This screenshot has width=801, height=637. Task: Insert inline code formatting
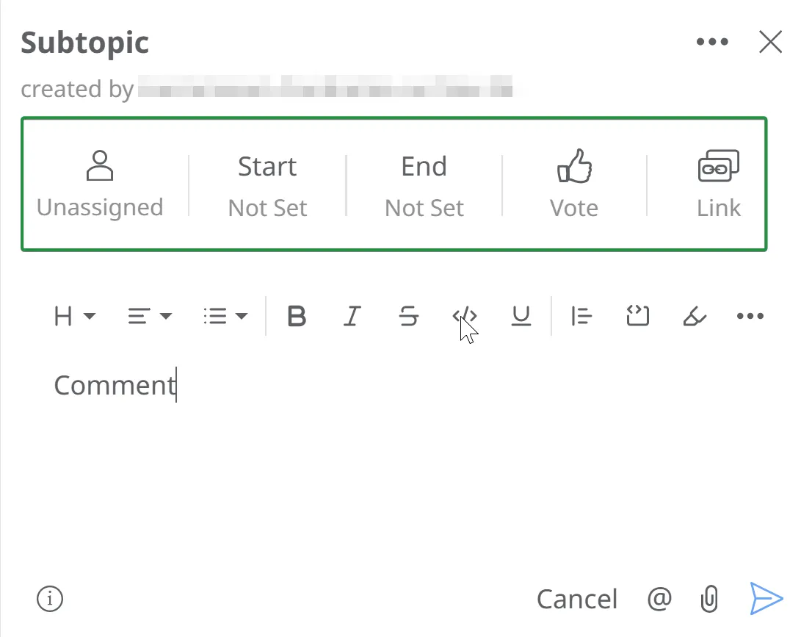tap(465, 317)
